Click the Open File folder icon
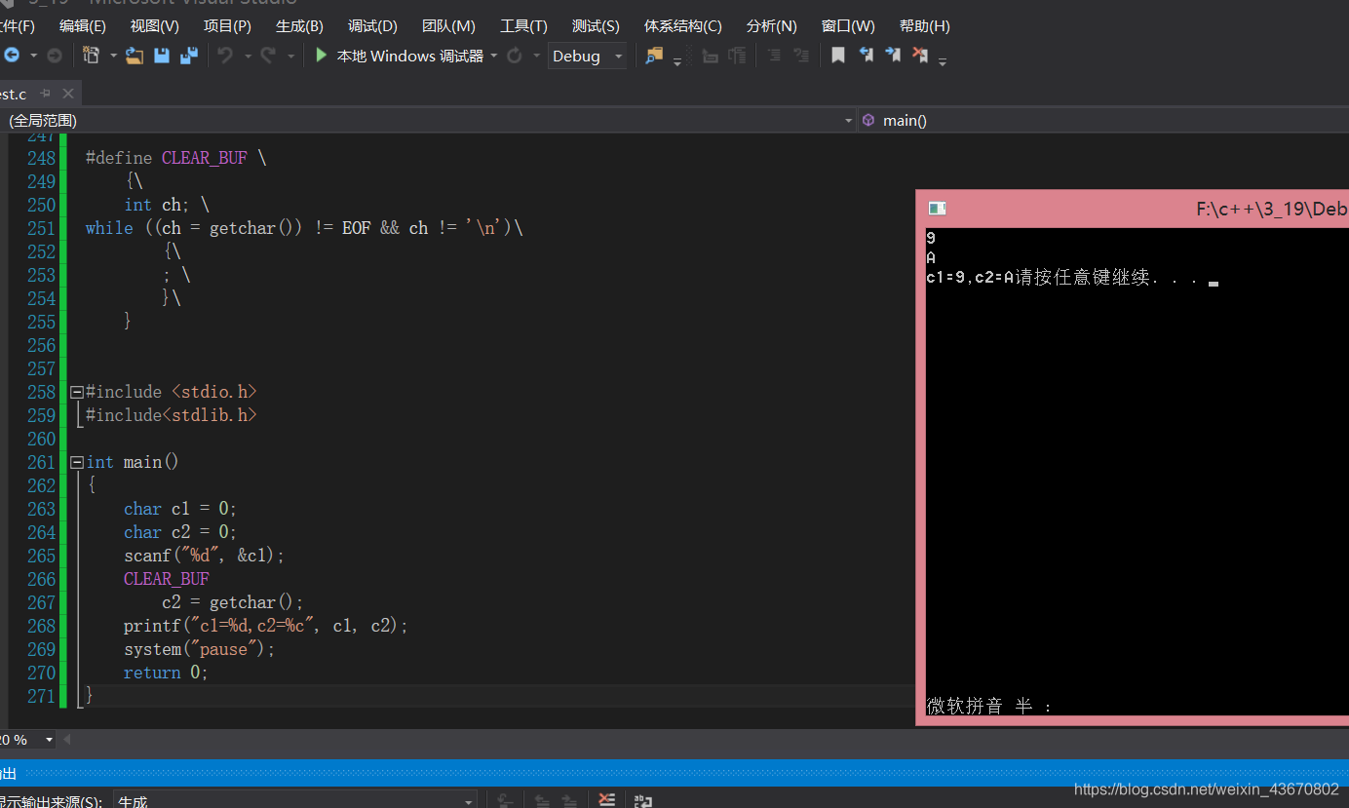The image size is (1349, 808). pos(135,56)
